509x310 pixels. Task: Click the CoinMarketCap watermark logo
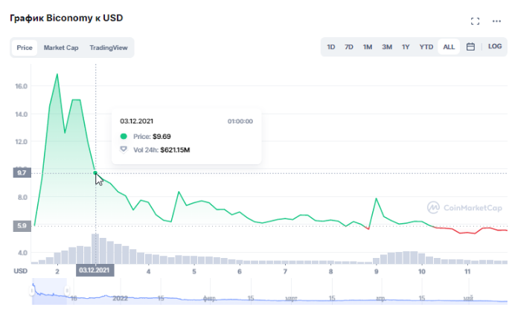pos(464,207)
